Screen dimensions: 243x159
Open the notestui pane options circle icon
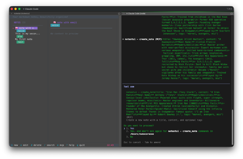tap(119, 13)
